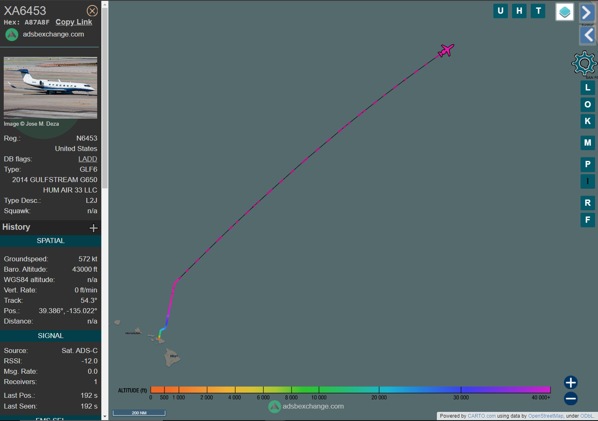598x421 pixels.
Task: Toggle the P button on map sidebar
Action: (588, 164)
